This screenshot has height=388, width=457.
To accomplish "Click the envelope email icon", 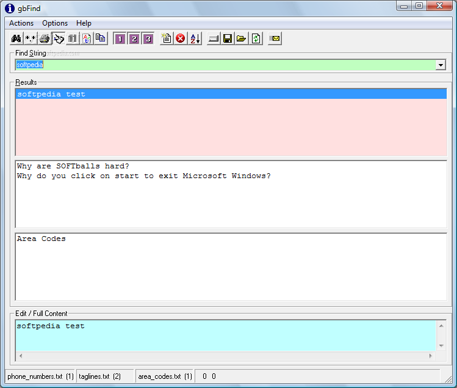I will click(275, 38).
